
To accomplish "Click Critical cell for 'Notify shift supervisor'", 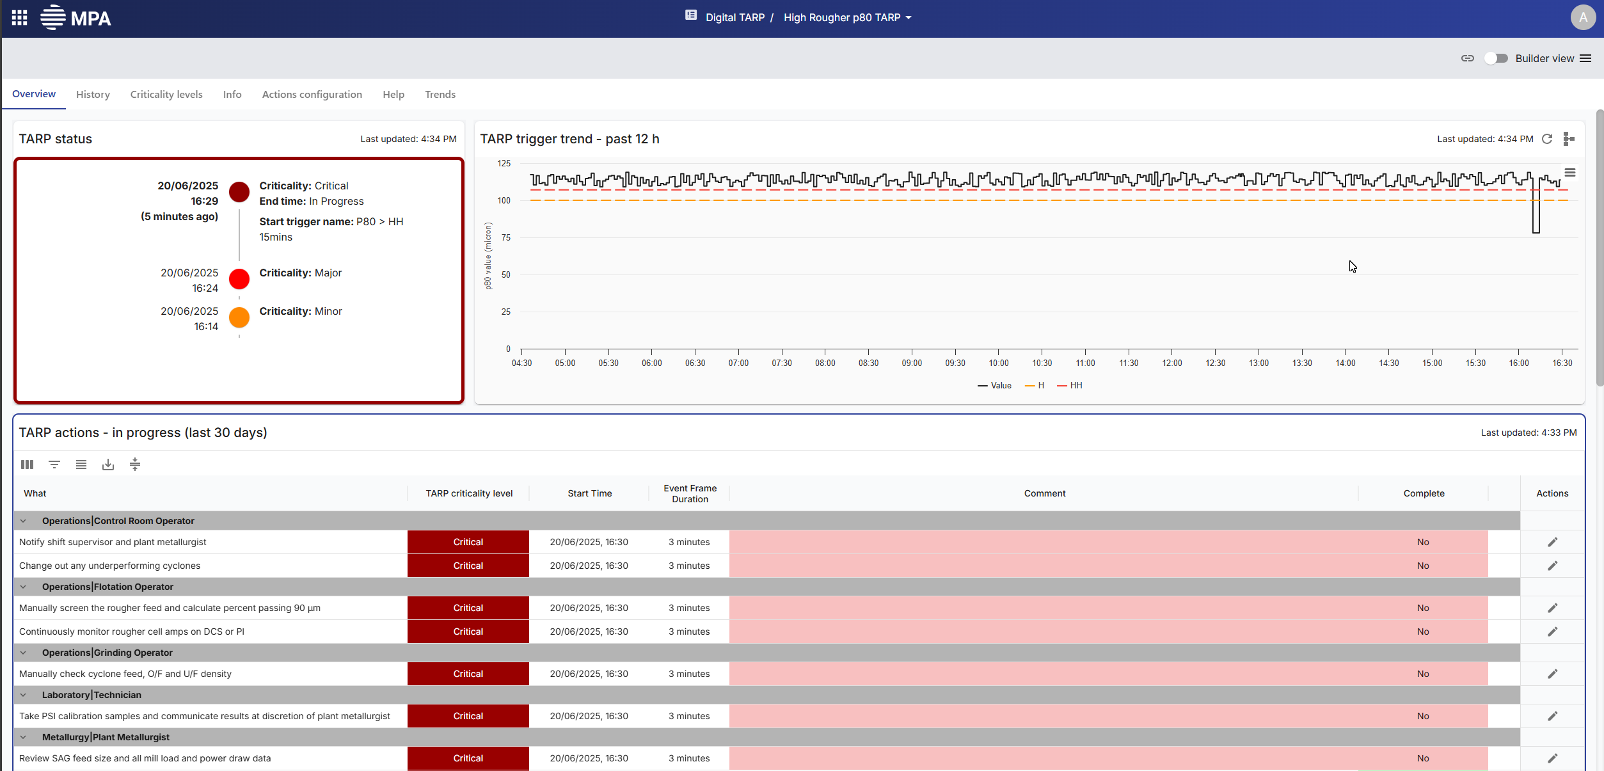I will [x=468, y=542].
